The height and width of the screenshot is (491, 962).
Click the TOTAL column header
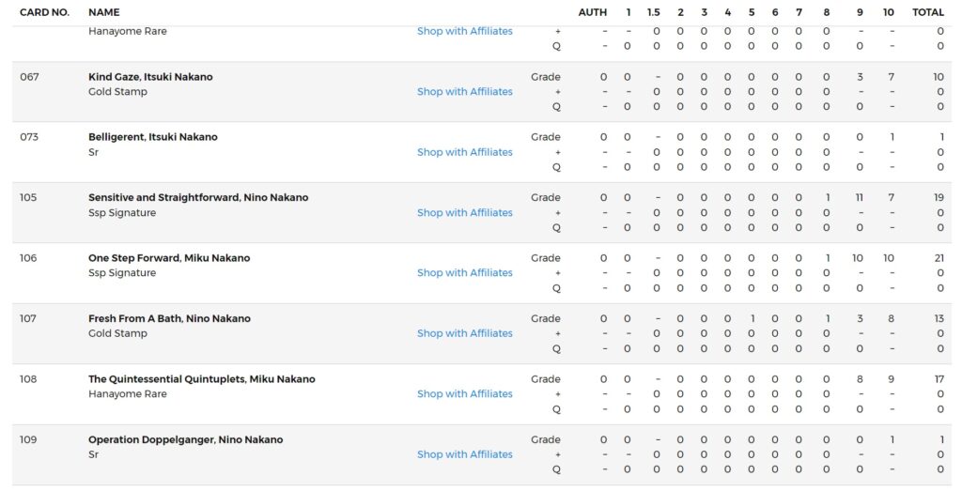[x=927, y=12]
